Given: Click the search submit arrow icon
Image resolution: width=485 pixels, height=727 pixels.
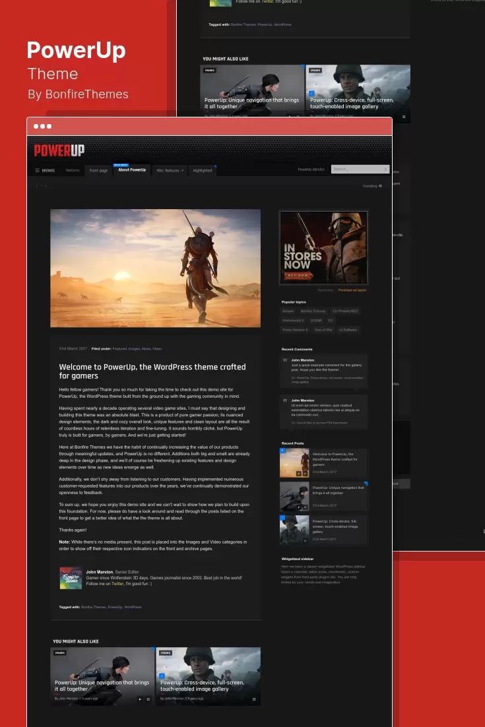Looking at the screenshot, I should [x=385, y=170].
